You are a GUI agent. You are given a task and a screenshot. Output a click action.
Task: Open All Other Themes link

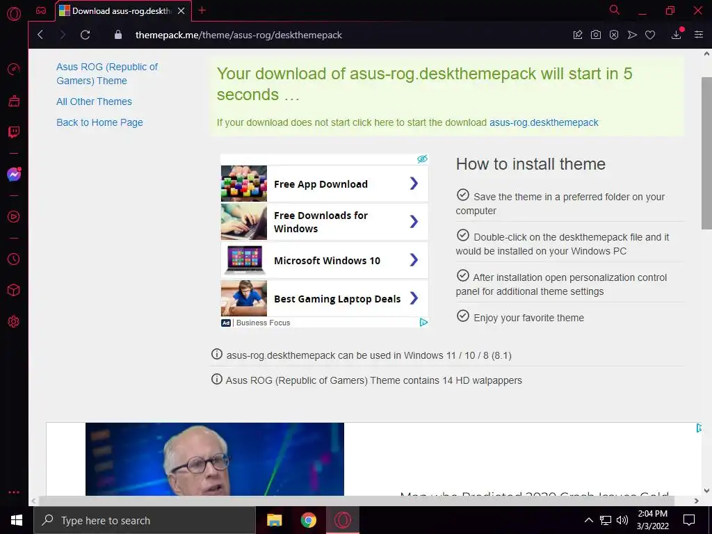tap(94, 102)
